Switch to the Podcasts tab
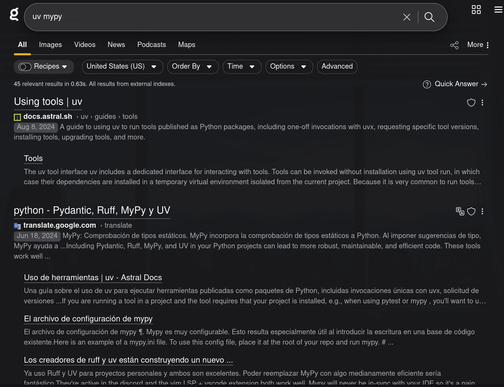Viewport: 504px width, 387px height. point(152,45)
